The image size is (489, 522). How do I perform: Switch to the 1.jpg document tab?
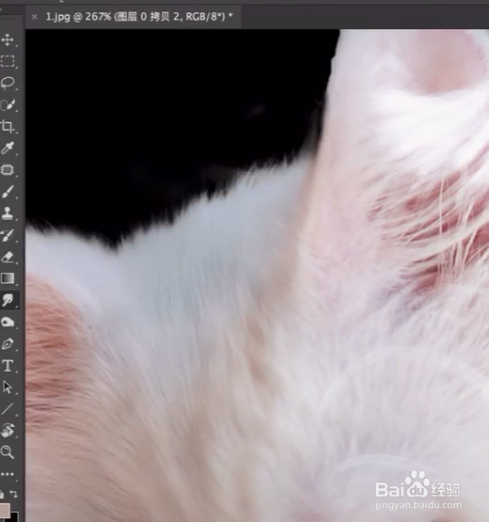tap(139, 17)
